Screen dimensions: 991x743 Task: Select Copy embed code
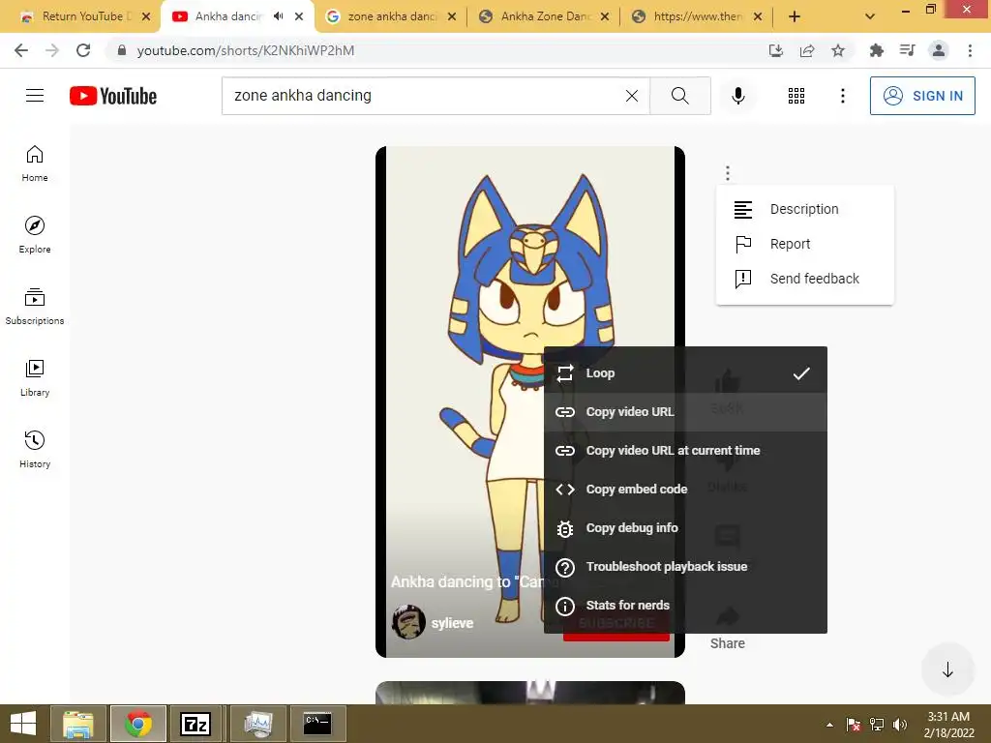[x=685, y=489]
